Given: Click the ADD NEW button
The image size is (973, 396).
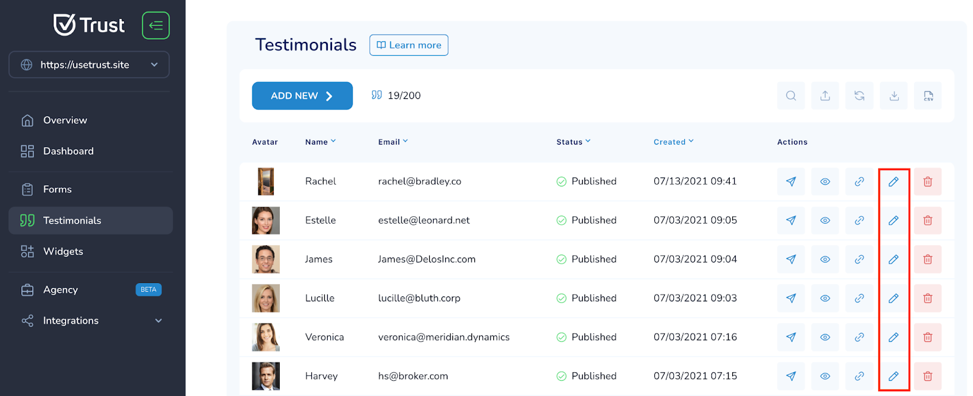Looking at the screenshot, I should [x=302, y=96].
